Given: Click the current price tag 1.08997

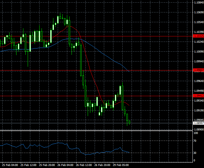Looking at the screenshot, I should (x=199, y=123).
